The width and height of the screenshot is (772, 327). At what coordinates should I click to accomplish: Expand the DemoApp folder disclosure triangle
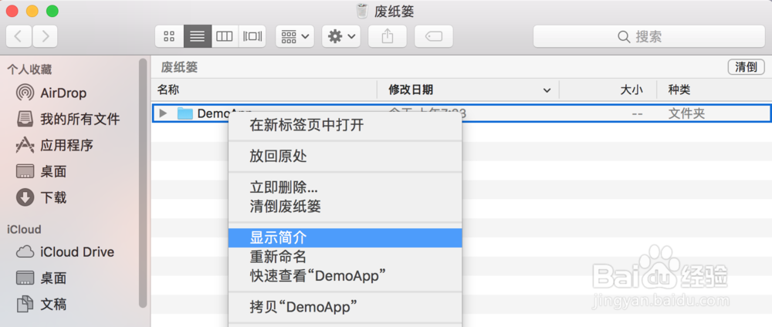163,113
